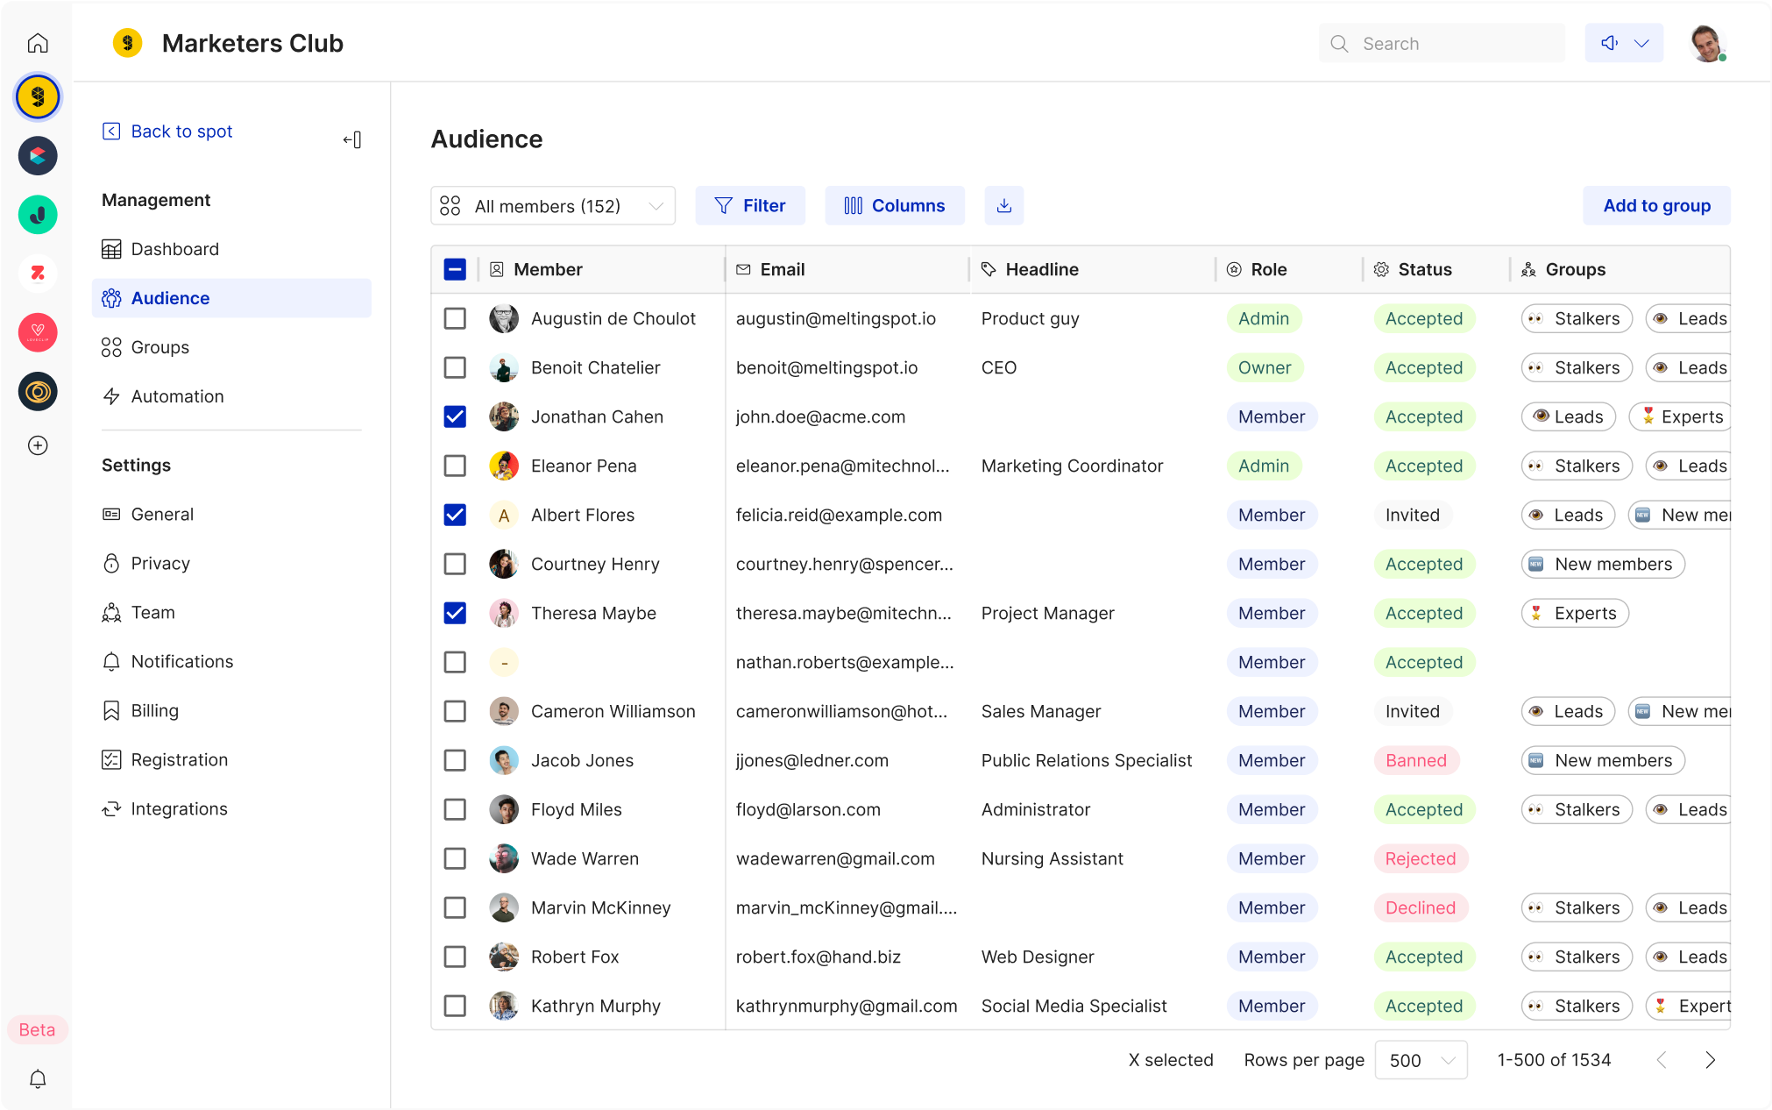Uncheck Jonathan Cahen's row checkbox
The height and width of the screenshot is (1110, 1772).
(455, 416)
